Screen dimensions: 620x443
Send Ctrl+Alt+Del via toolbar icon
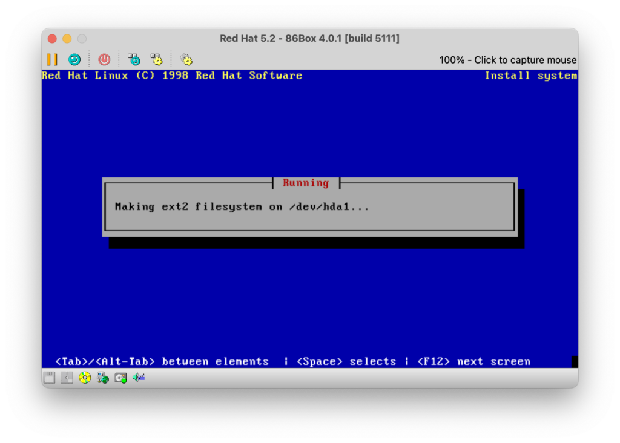[134, 60]
